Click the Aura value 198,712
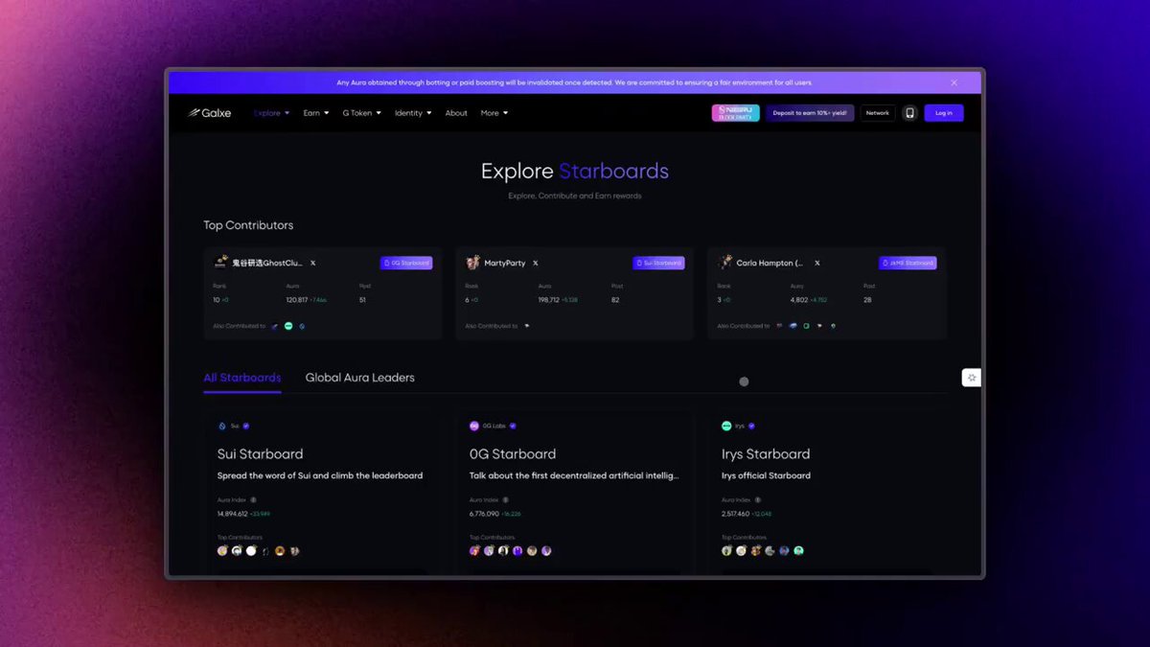The height and width of the screenshot is (647, 1150). 548,300
